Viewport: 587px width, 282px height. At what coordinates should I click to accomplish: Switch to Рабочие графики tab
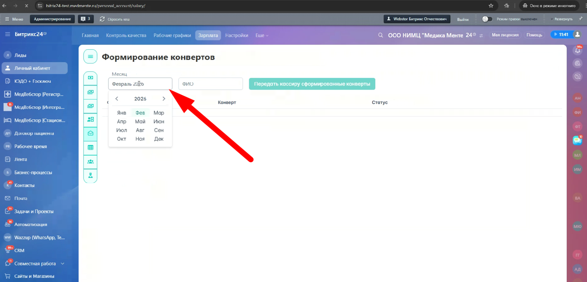click(x=172, y=36)
